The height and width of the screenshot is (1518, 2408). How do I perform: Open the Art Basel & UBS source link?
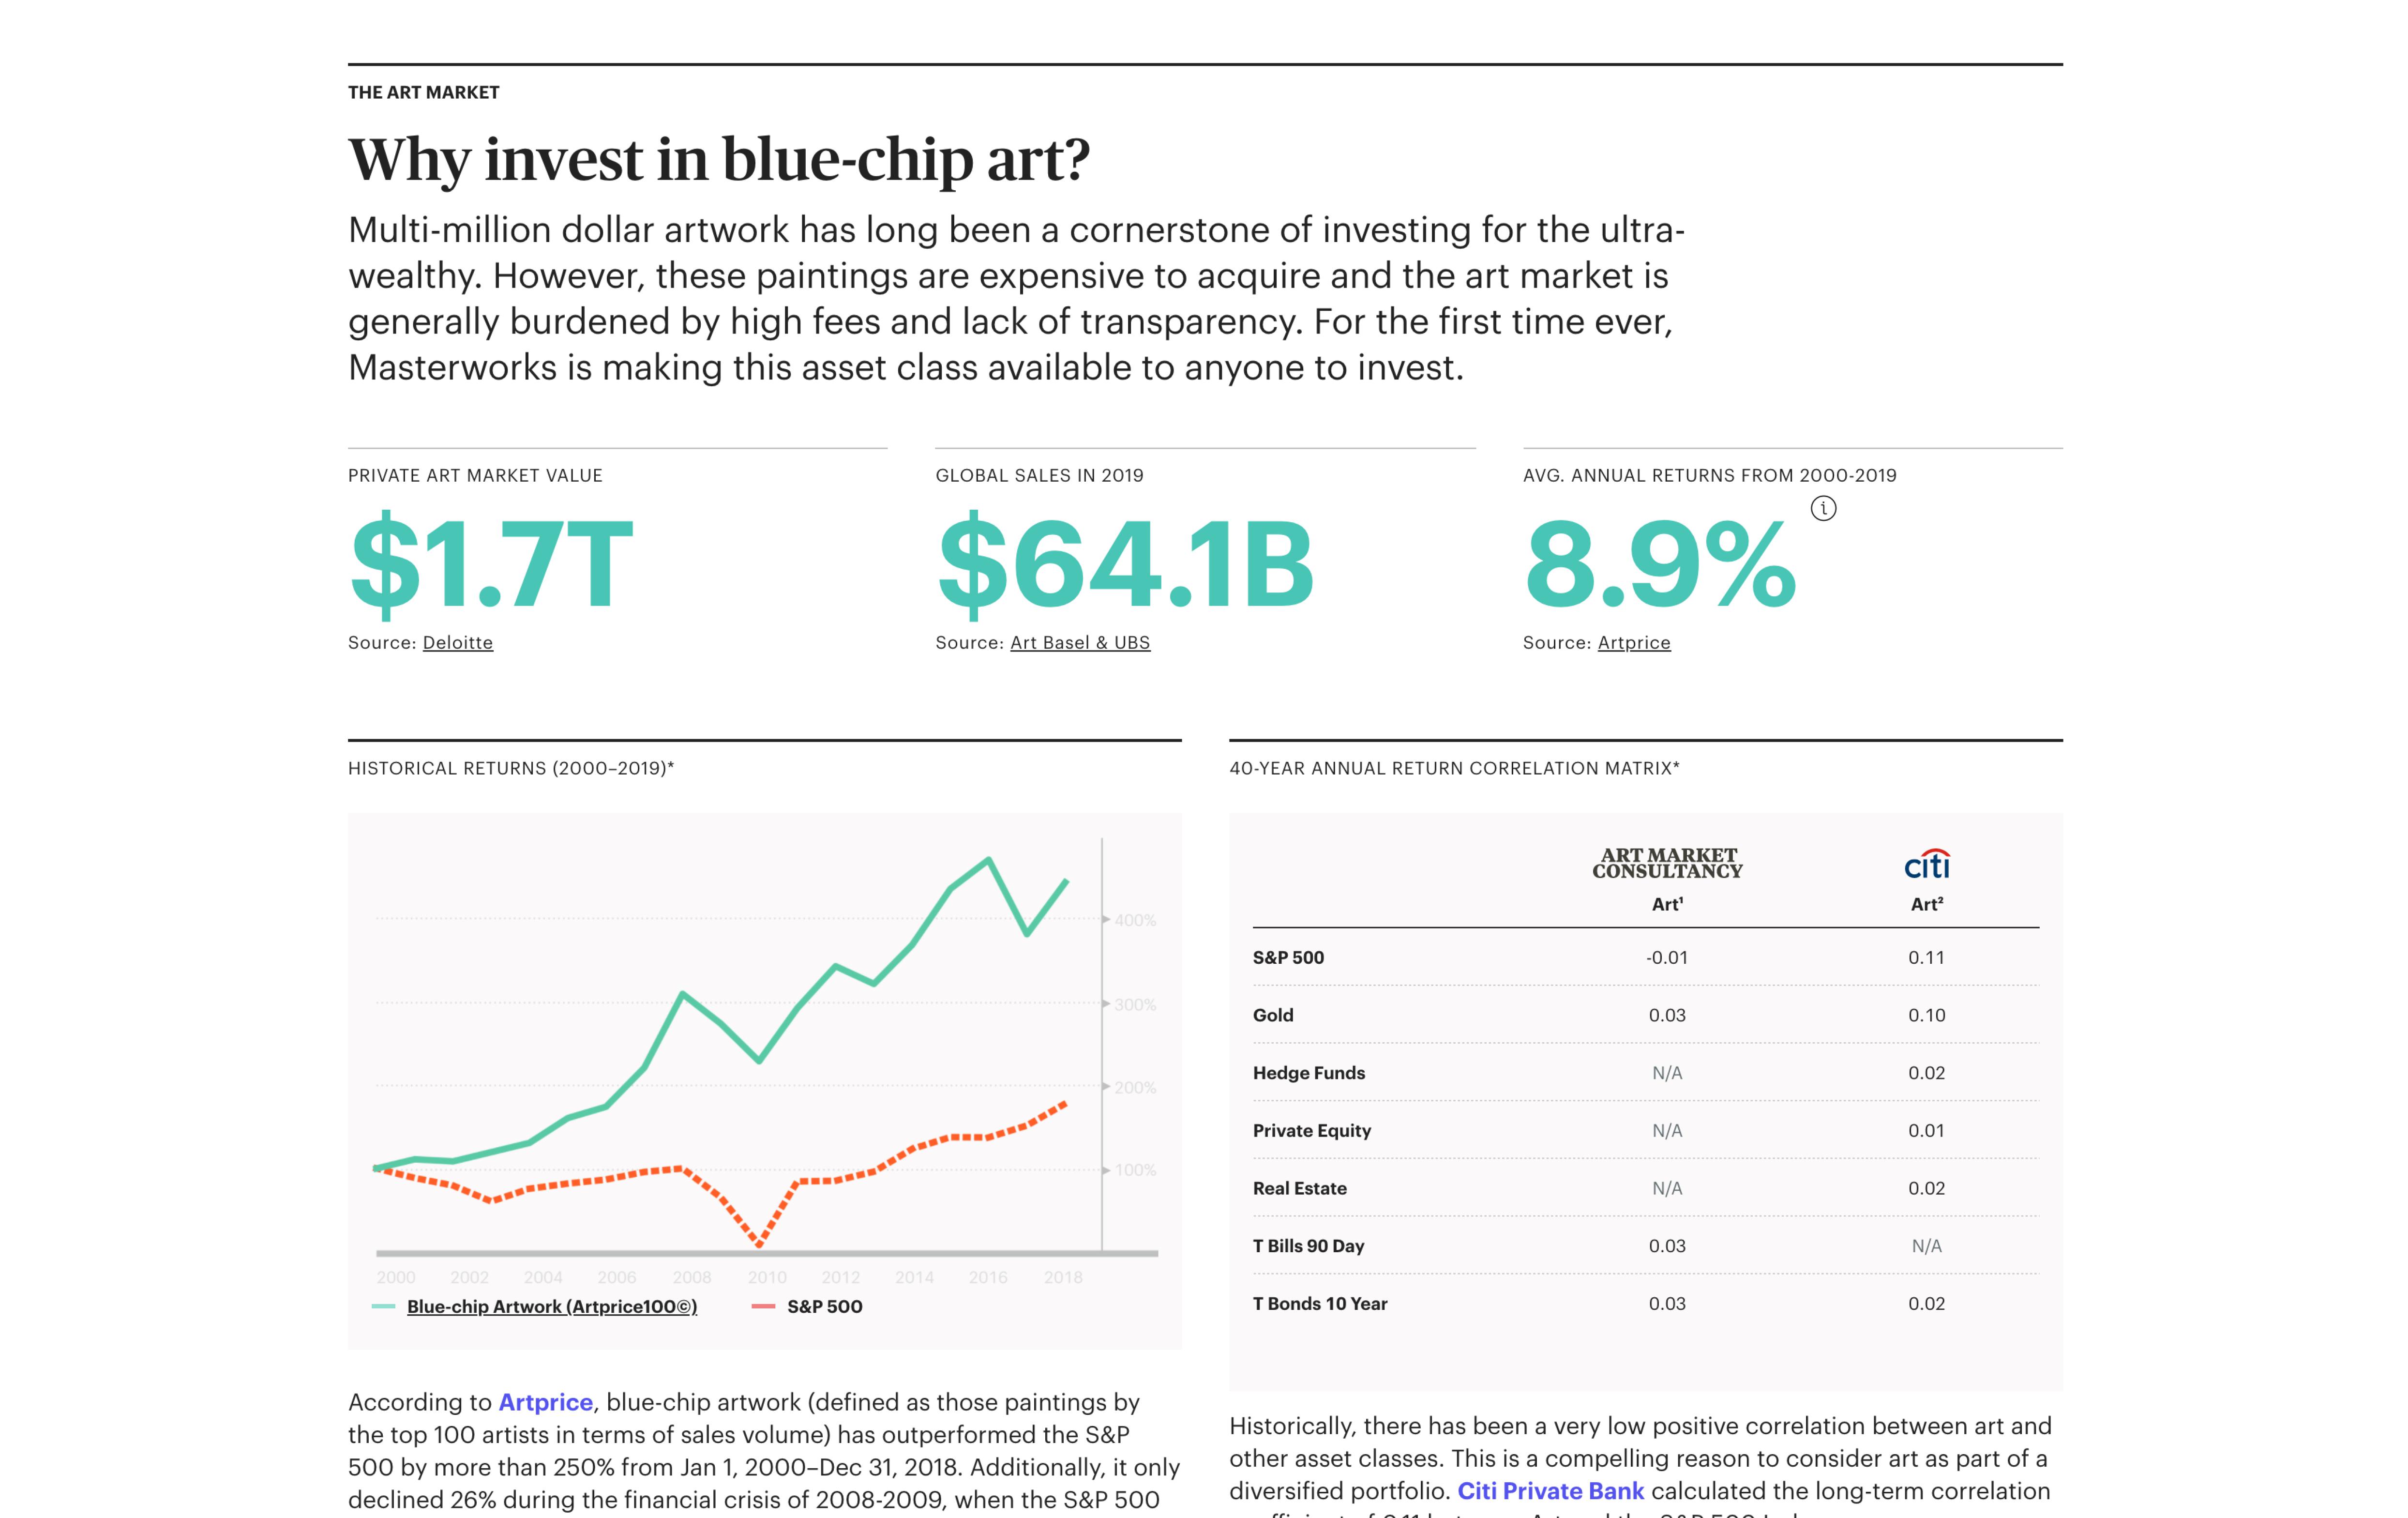tap(1080, 643)
